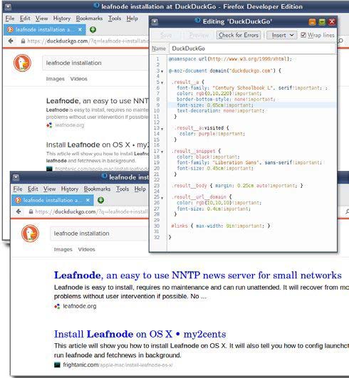Click the search box in top Firefox window
Image resolution: width=349 pixels, height=378 pixels.
click(x=95, y=63)
